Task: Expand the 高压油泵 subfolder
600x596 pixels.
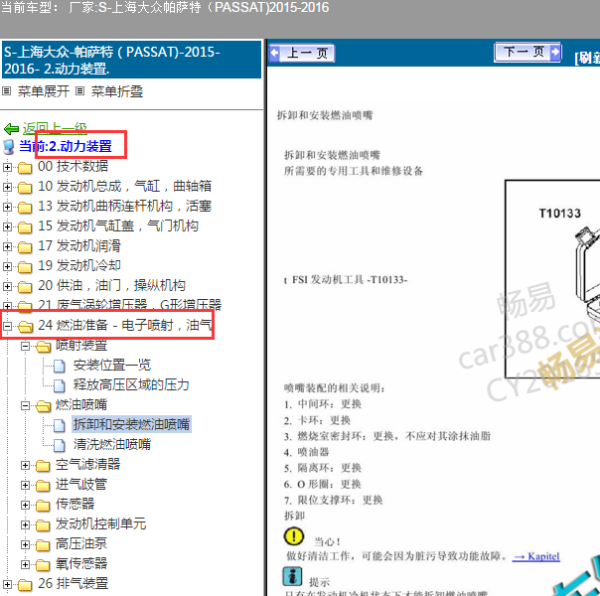Action: click(25, 545)
